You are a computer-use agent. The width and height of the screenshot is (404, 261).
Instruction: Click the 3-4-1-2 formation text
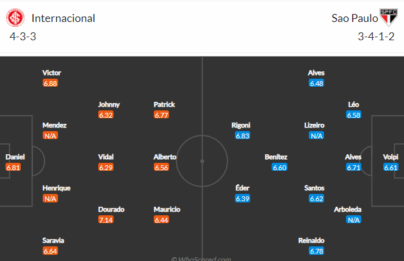pyautogui.click(x=376, y=37)
